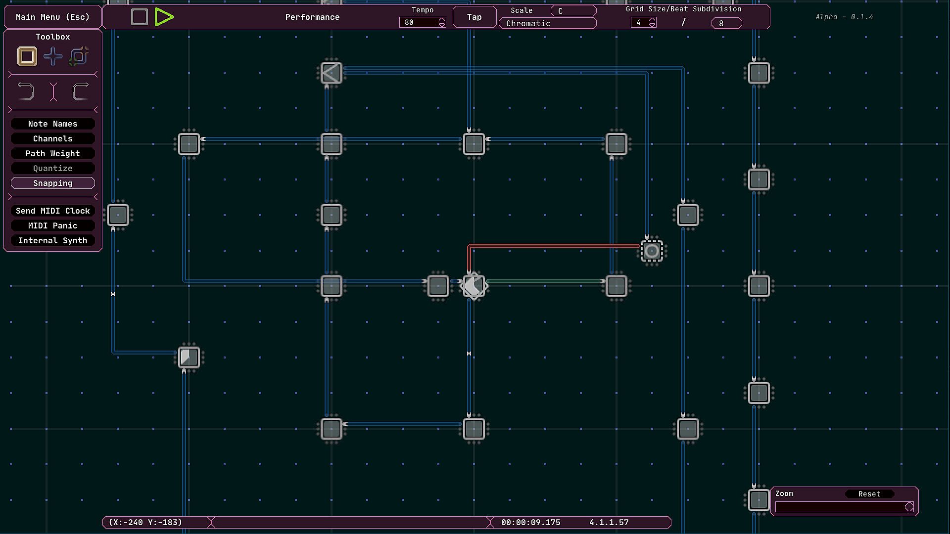Toggle Note Names display
Screen dimensions: 950x534
tap(53, 124)
